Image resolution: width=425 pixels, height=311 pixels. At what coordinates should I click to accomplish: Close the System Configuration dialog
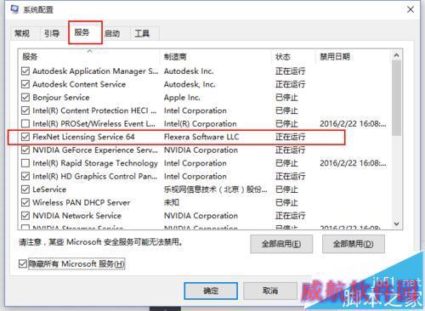[411, 9]
